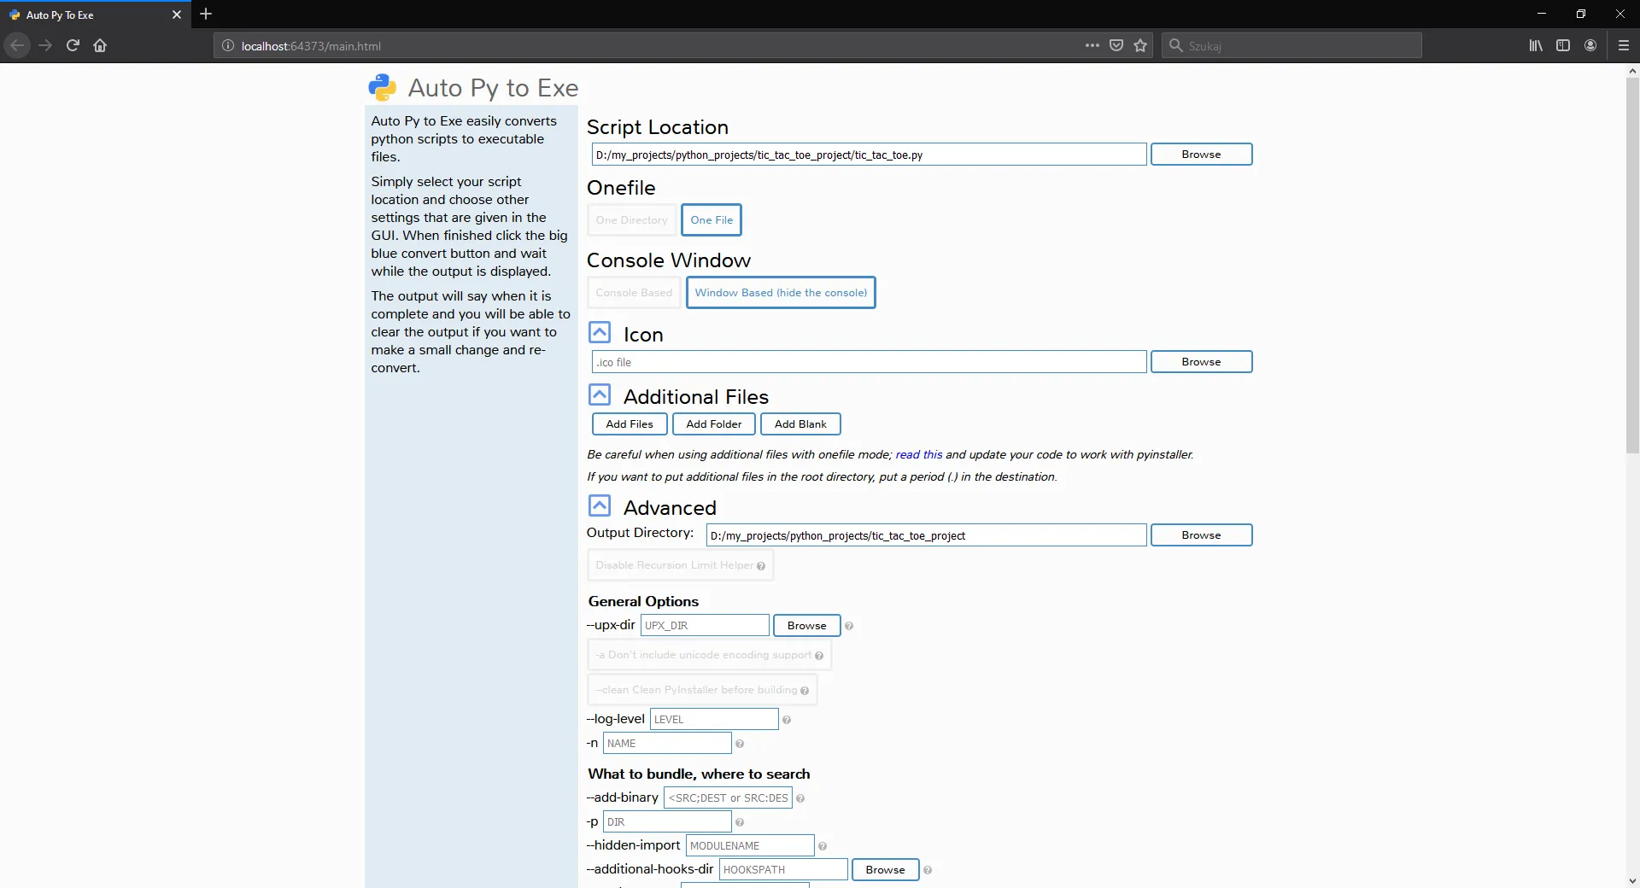Screen dimensions: 1640x888
Task: Bookmark this page with star icon
Action: (1140, 45)
